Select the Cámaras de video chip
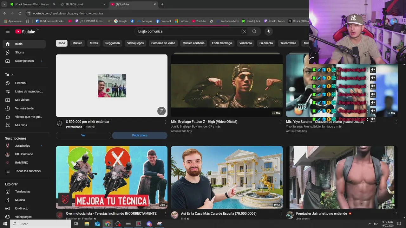The height and width of the screenshot is (228, 406). click(x=163, y=43)
